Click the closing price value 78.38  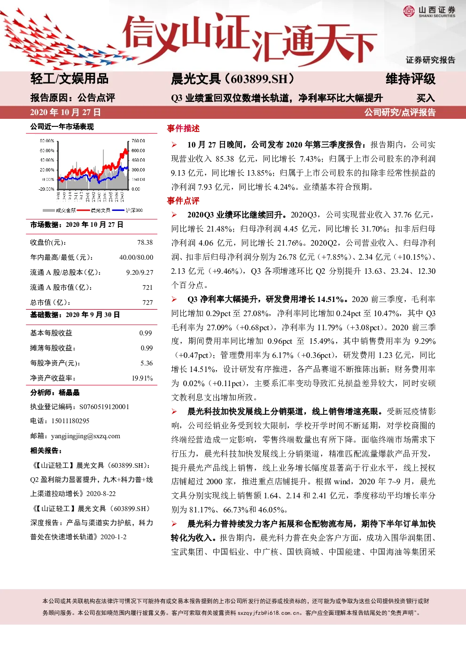click(x=145, y=242)
